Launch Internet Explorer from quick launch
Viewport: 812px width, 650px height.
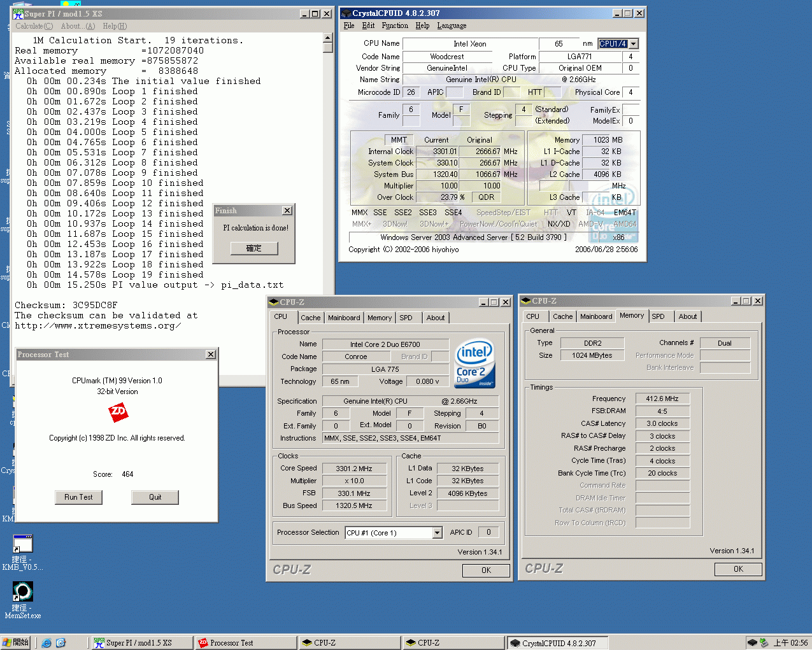pos(46,643)
